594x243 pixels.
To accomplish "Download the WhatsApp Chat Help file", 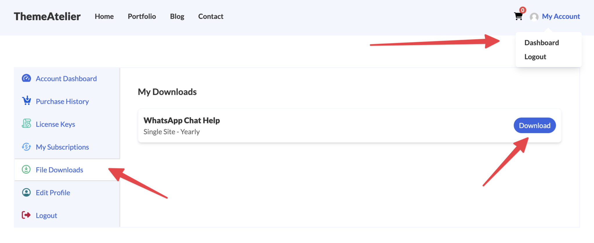I will point(535,126).
